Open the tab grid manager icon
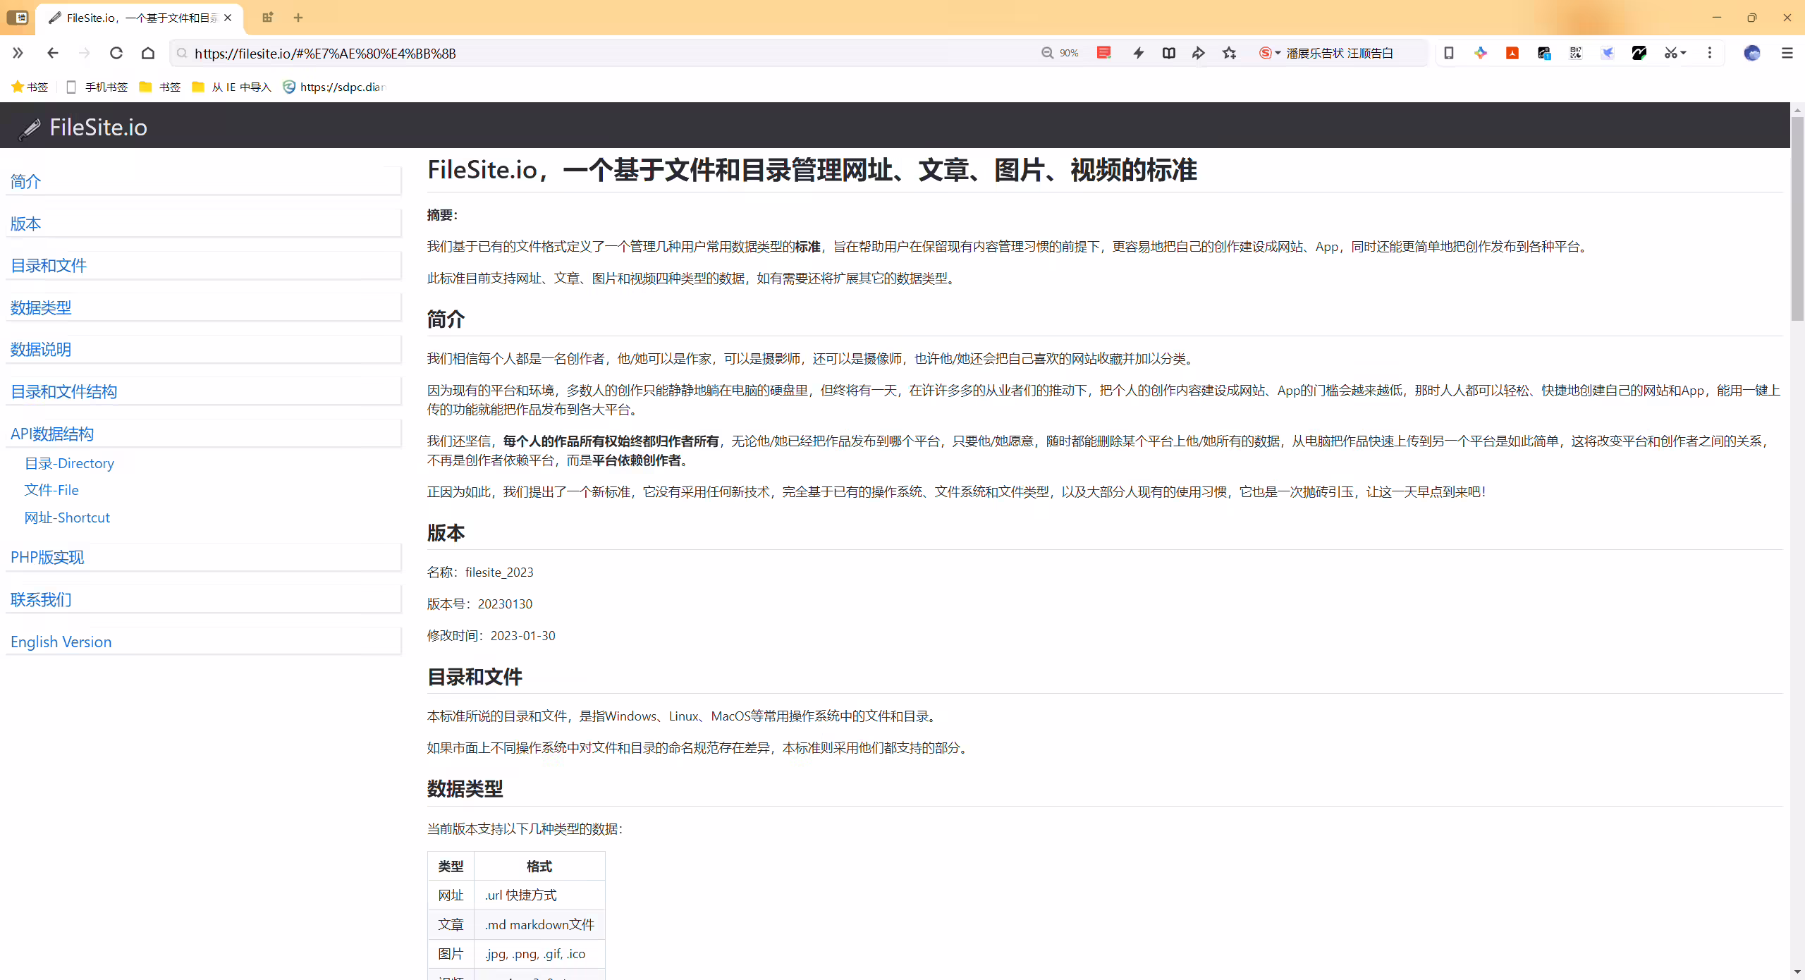The image size is (1805, 980). 267,18
